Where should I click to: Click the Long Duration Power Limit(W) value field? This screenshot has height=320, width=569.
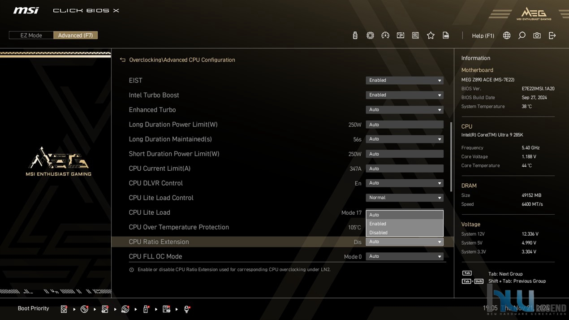405,125
